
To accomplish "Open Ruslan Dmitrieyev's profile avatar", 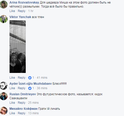I will pos(4,96).
